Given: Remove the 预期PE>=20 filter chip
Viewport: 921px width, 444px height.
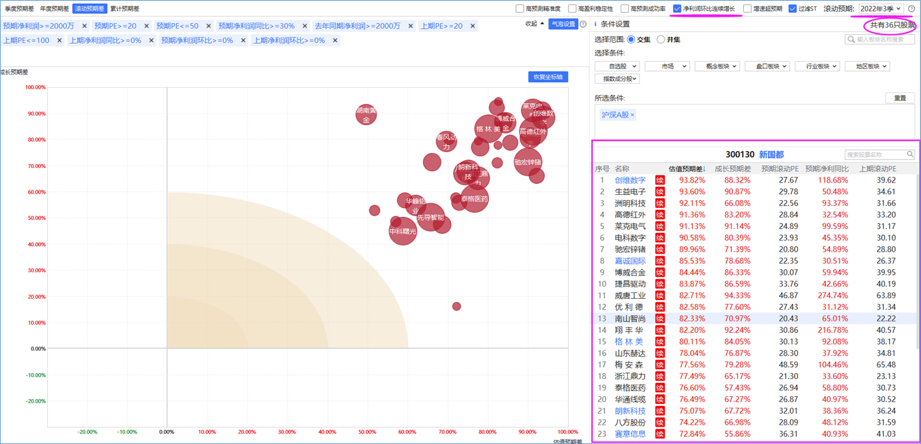Looking at the screenshot, I should [147, 26].
